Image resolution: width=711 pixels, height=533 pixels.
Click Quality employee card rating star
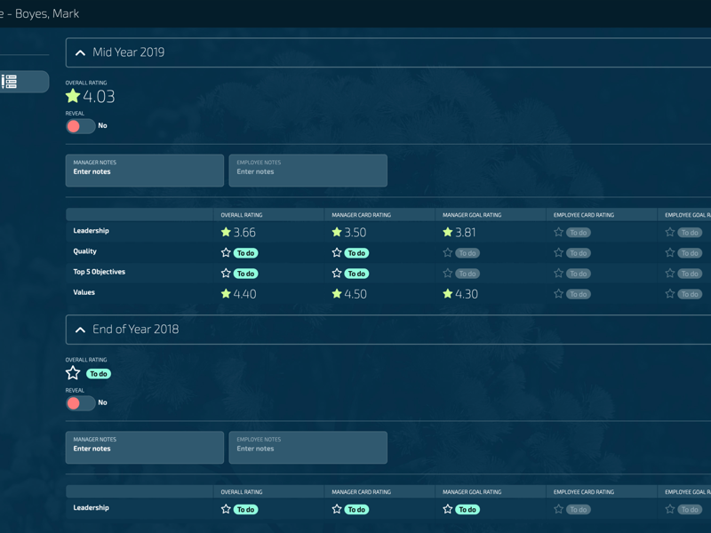click(558, 252)
